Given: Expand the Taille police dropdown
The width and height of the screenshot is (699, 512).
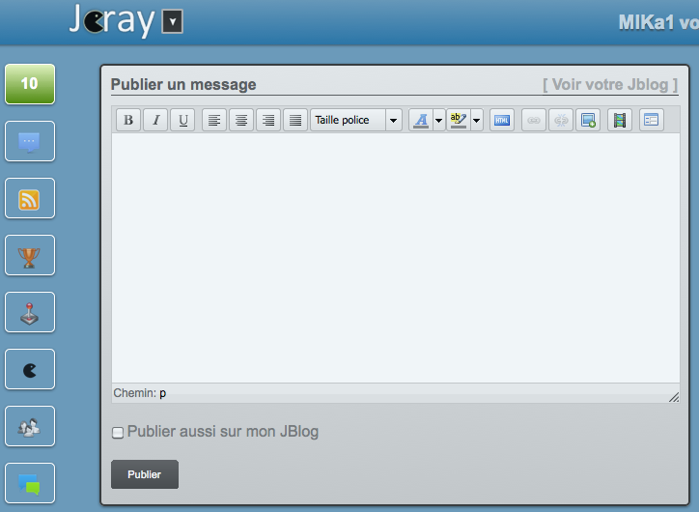Looking at the screenshot, I should [x=394, y=120].
